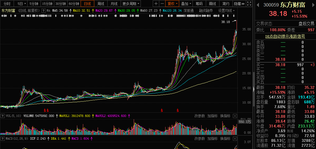Viewport: 316px width, 149px height.
Task: Open the 设置均线 dropdown
Action: coord(227,11)
